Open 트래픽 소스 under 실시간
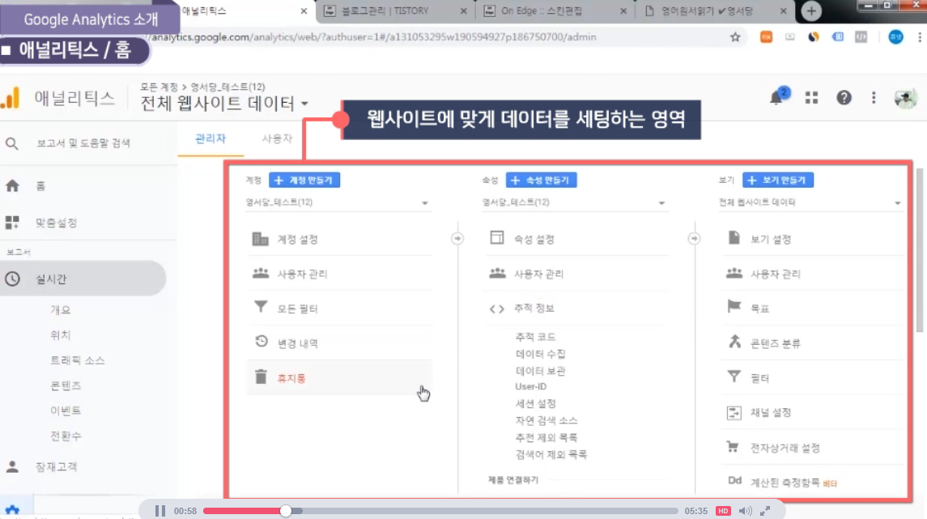Image resolution: width=927 pixels, height=519 pixels. (78, 360)
